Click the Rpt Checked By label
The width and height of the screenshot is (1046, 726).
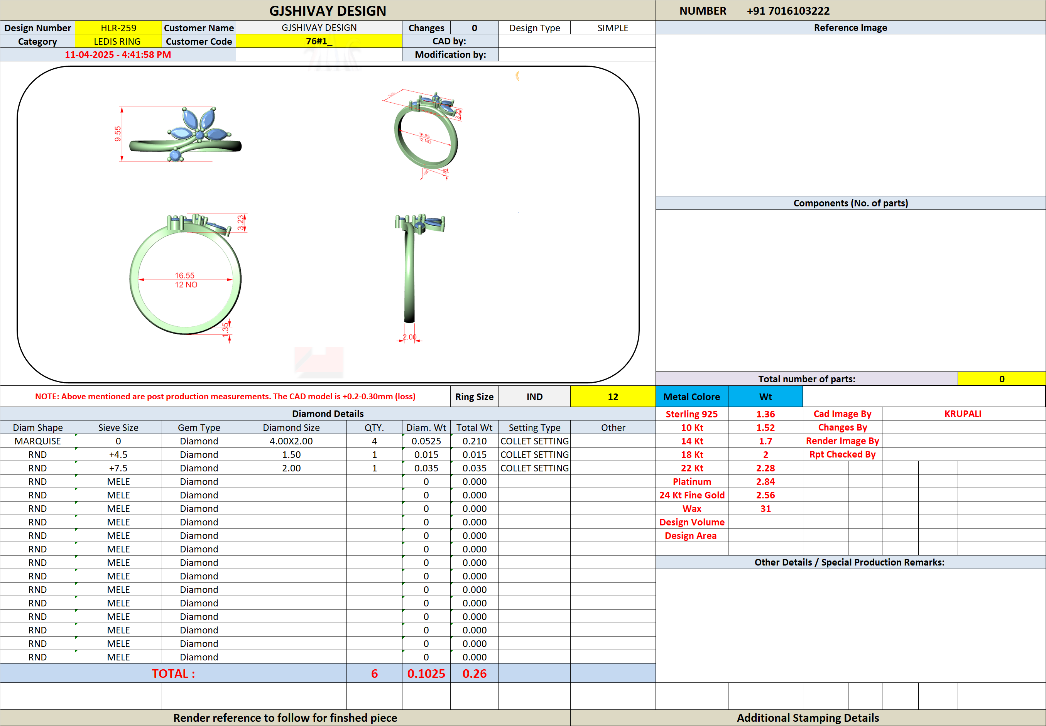pos(842,454)
